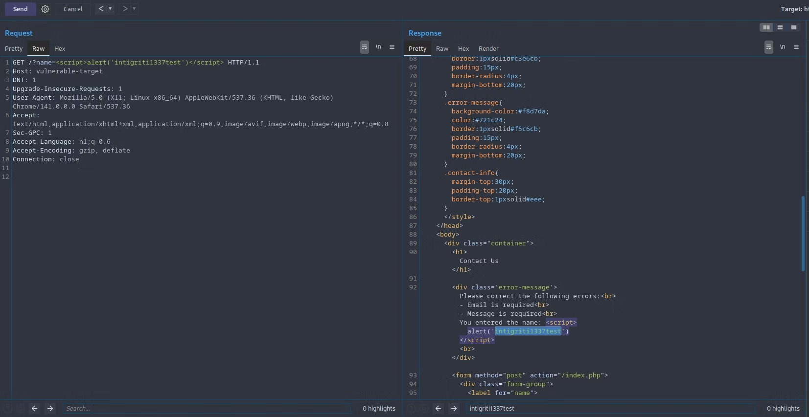Image resolution: width=809 pixels, height=417 pixels.
Task: Click the GET request line with script payload
Action: pos(136,62)
